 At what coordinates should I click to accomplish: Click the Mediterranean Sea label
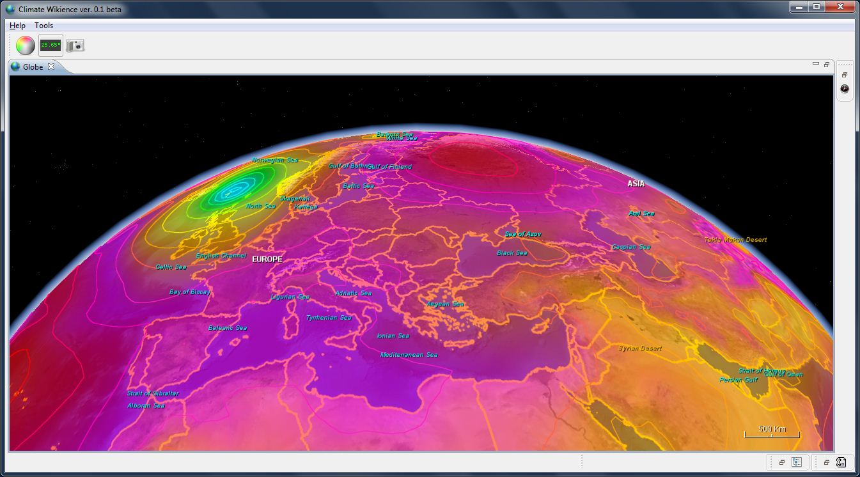[409, 355]
